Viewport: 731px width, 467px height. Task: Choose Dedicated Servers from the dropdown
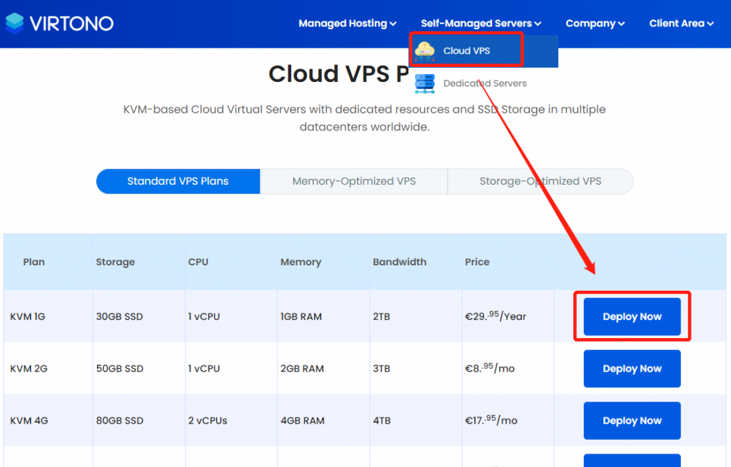484,83
